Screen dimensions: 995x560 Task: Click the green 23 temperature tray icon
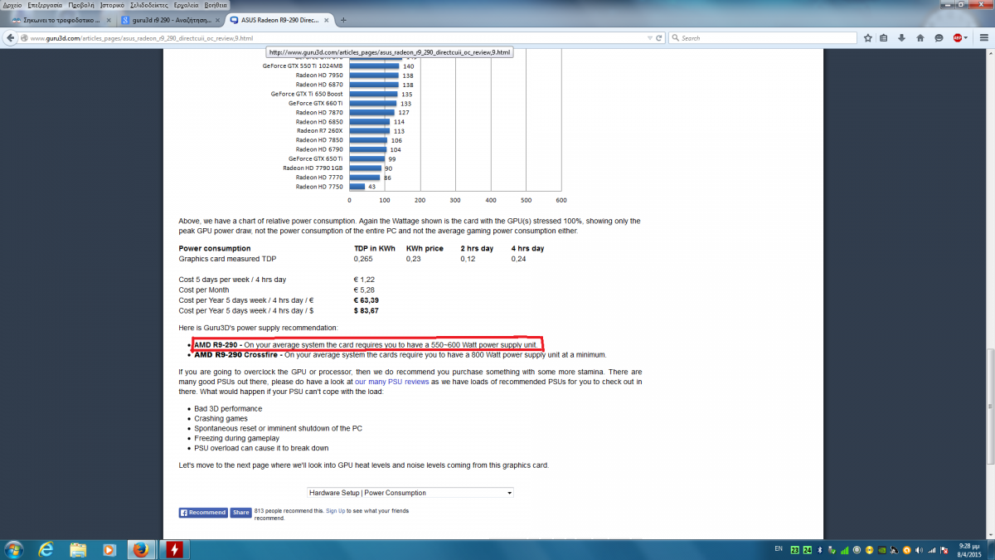[x=794, y=549]
